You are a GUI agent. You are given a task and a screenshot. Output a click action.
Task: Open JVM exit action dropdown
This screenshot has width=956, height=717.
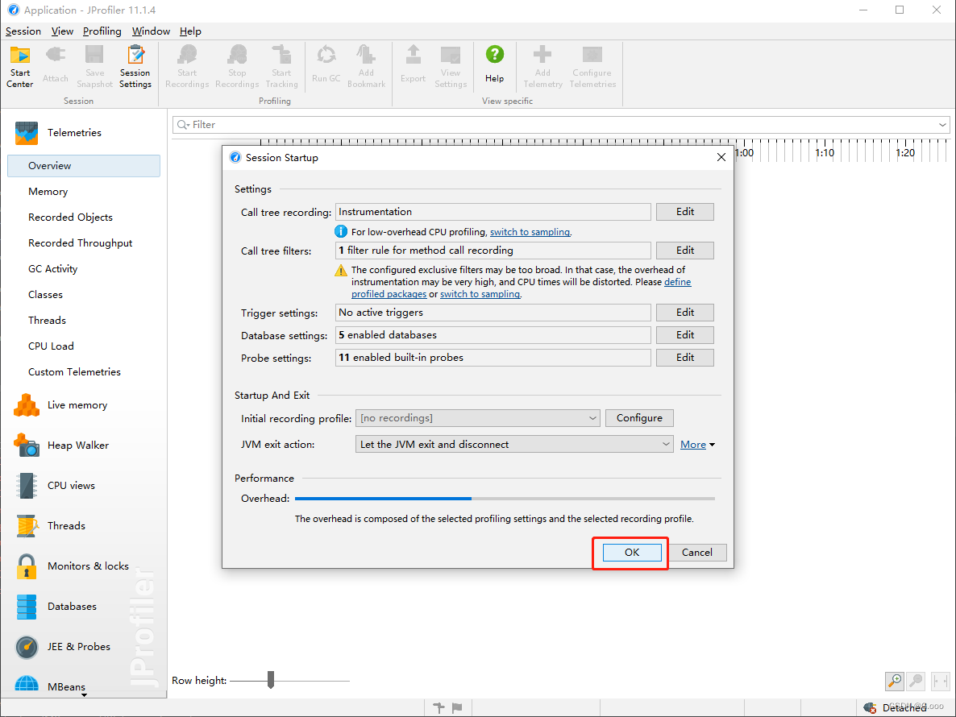(514, 444)
